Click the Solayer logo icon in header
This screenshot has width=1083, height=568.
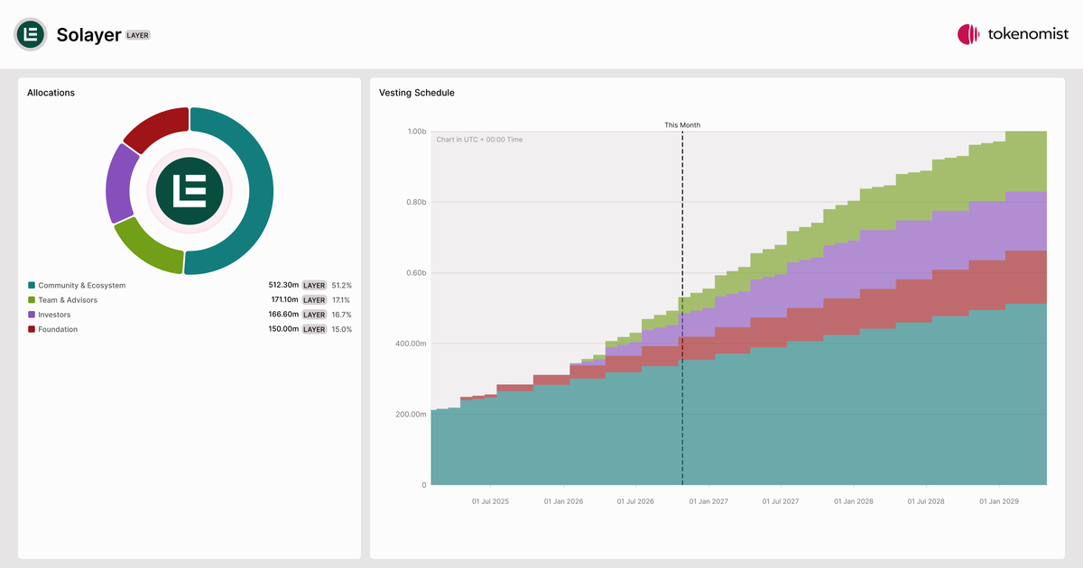point(31,34)
